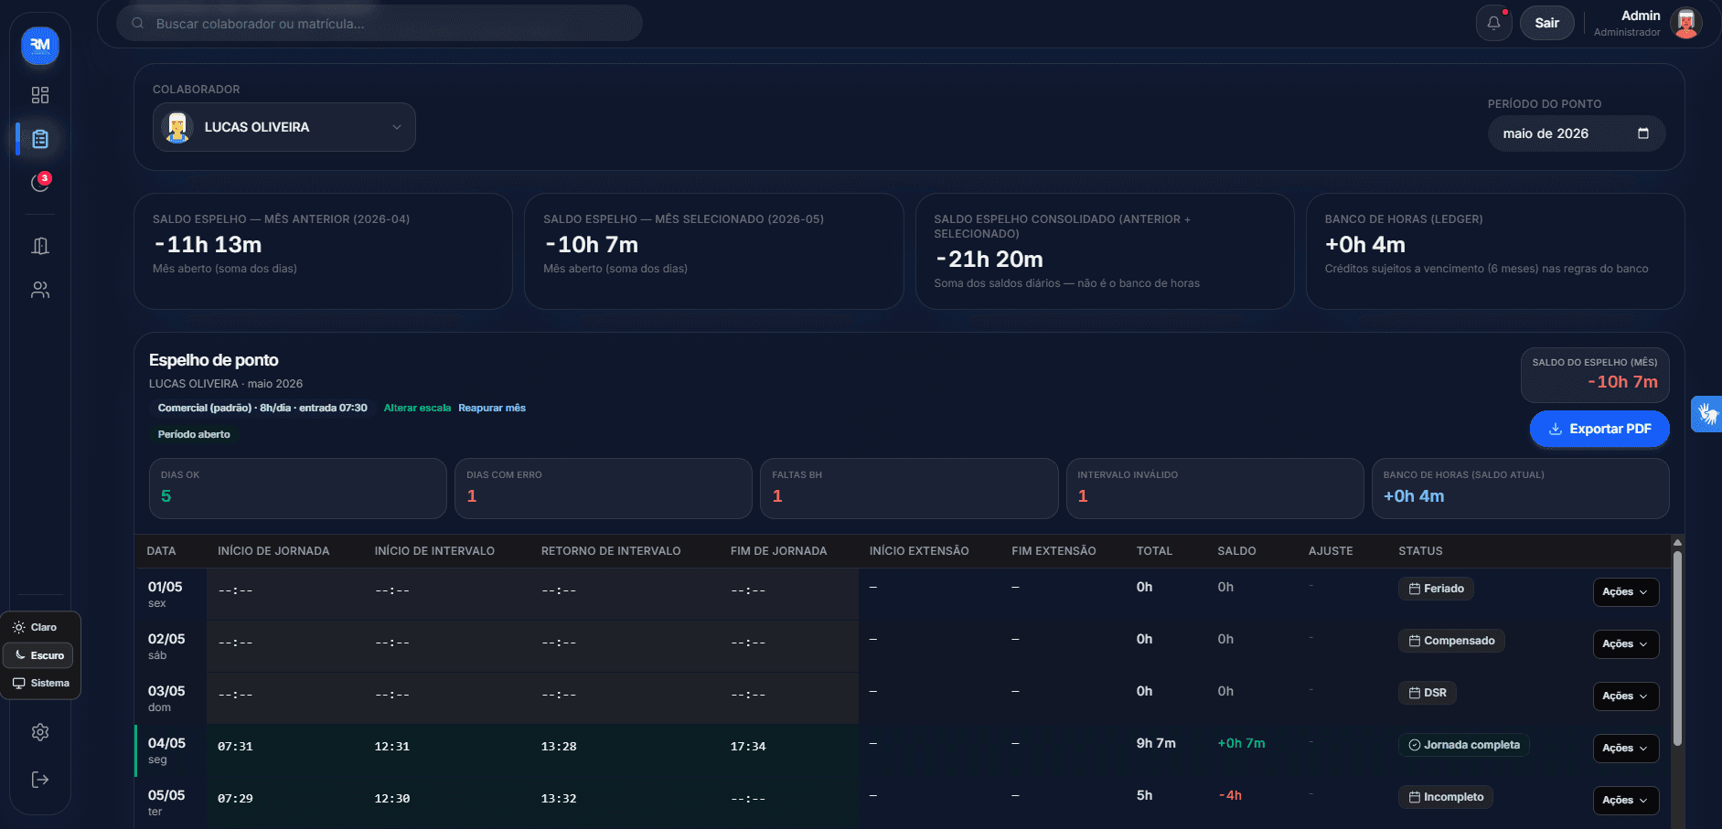Click the Feriado status badge
Screen dimensions: 1722x829
[1436, 589]
